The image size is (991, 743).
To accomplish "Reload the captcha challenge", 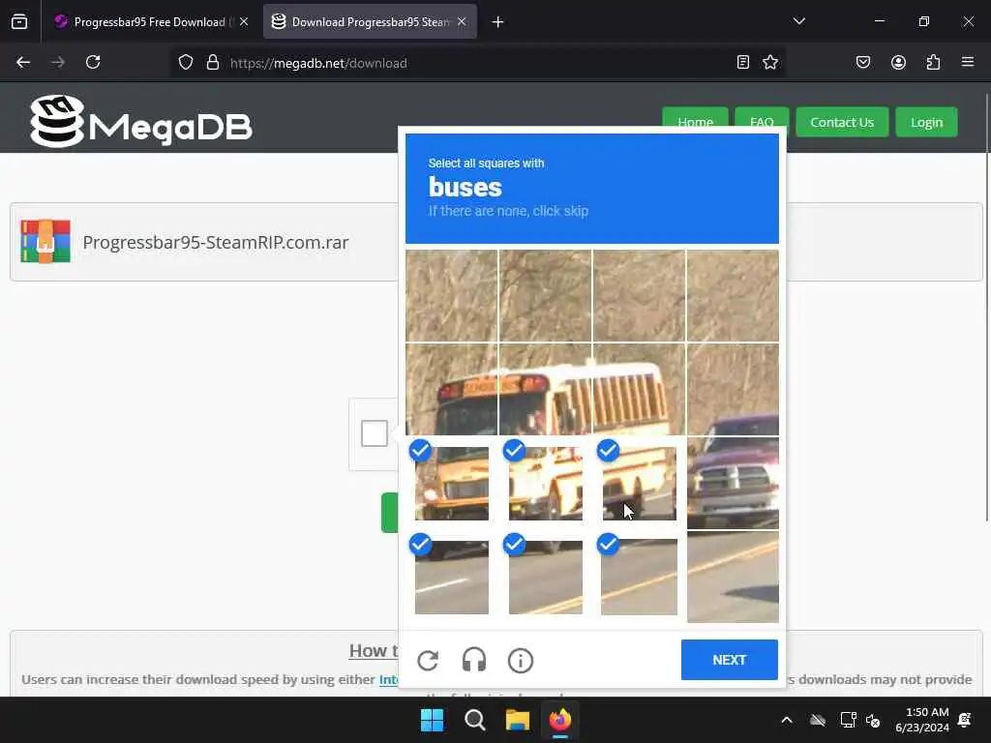I will click(428, 660).
